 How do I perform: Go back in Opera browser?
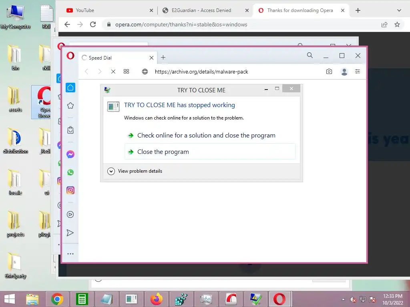86,72
